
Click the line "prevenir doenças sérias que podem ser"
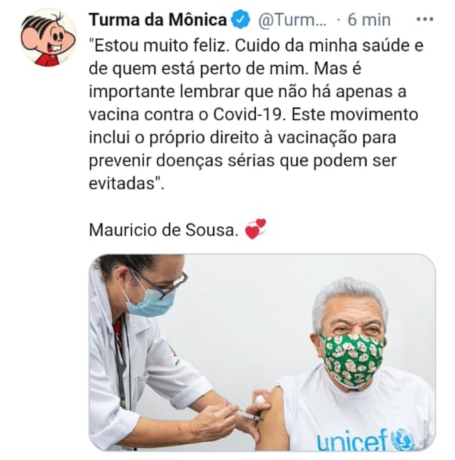point(243,161)
